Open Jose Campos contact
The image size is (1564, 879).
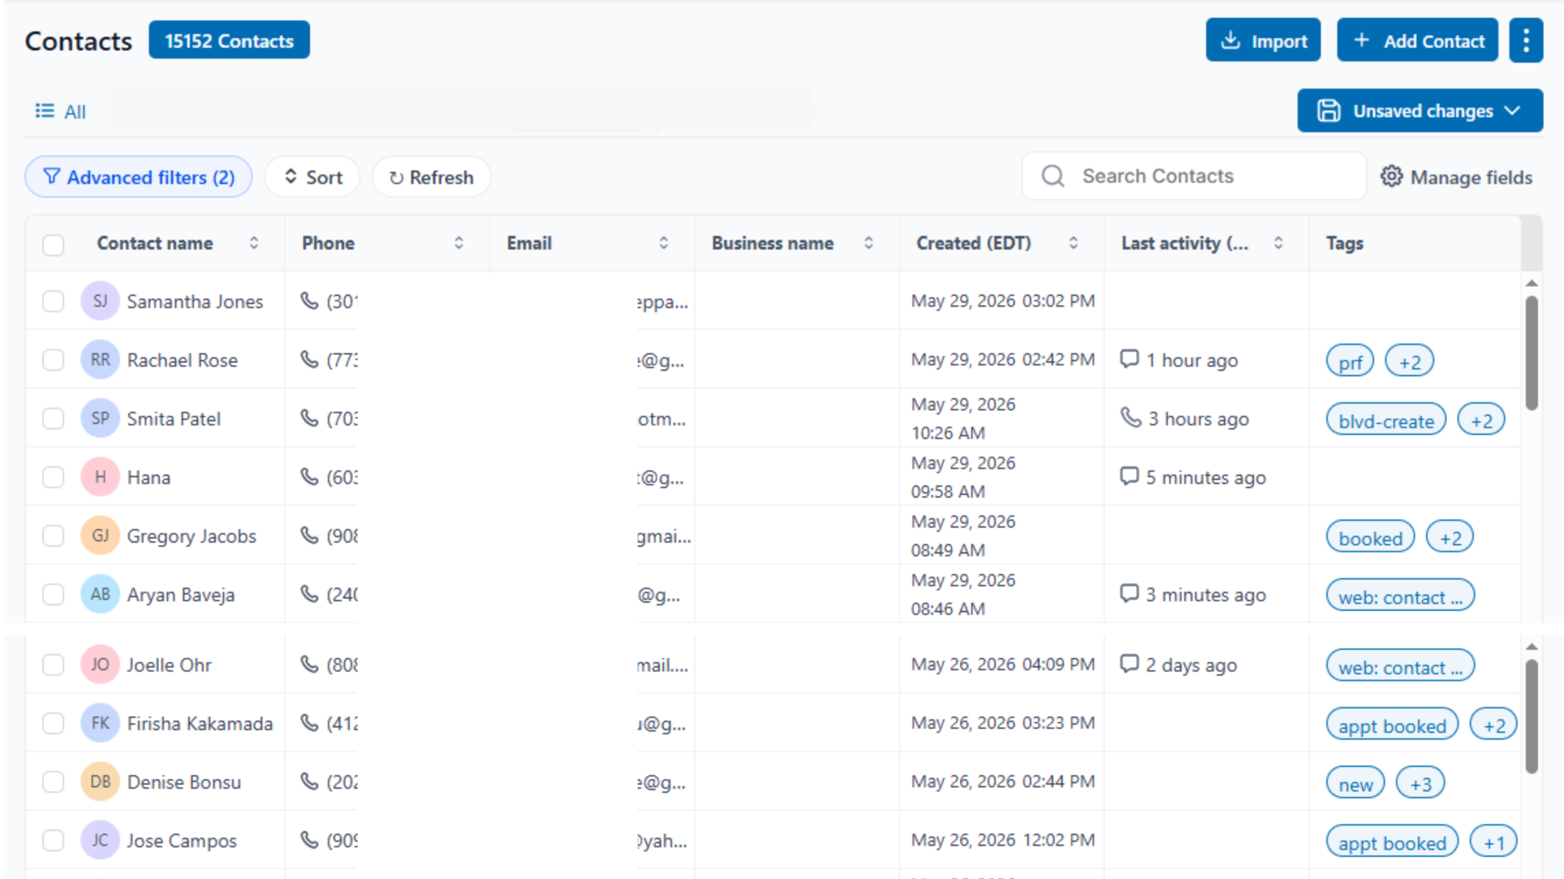(x=181, y=841)
